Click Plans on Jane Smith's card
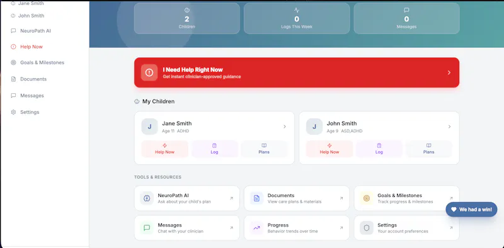The height and width of the screenshot is (248, 504). (x=264, y=149)
